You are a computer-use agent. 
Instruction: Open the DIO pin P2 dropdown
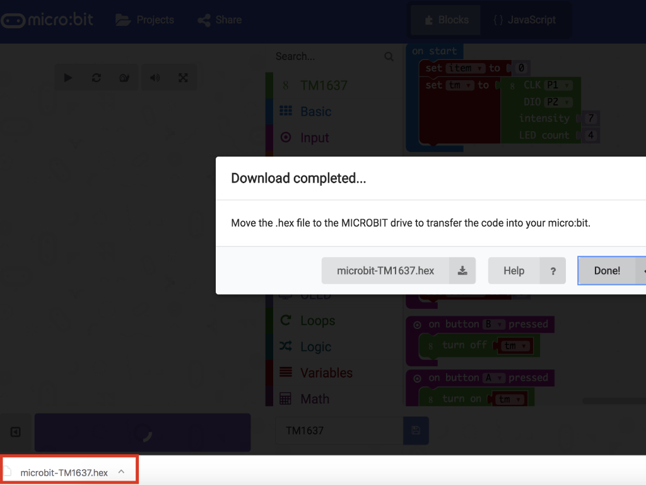(x=558, y=102)
